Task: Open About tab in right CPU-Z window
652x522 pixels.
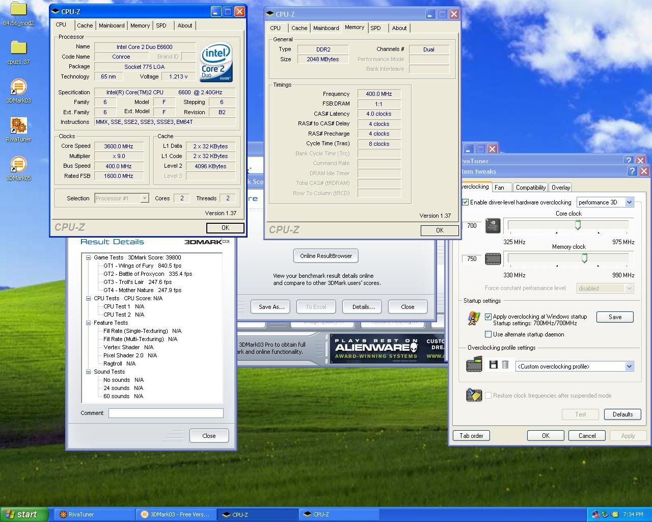Action: point(399,28)
